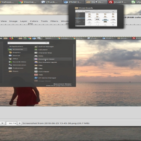This screenshot has height=141, width=141.
Task: Click the pictured menu's vertical scrollbar
Action: point(74,56)
